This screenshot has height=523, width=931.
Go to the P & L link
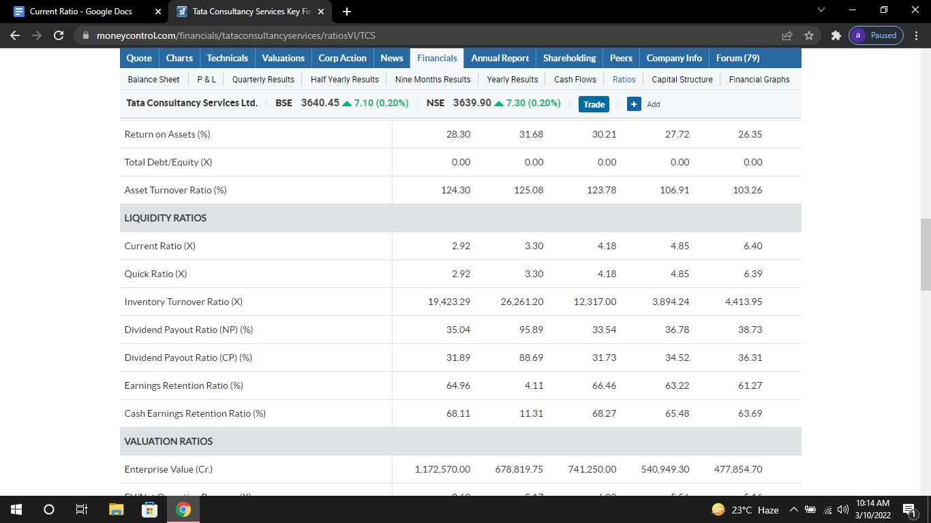[207, 80]
